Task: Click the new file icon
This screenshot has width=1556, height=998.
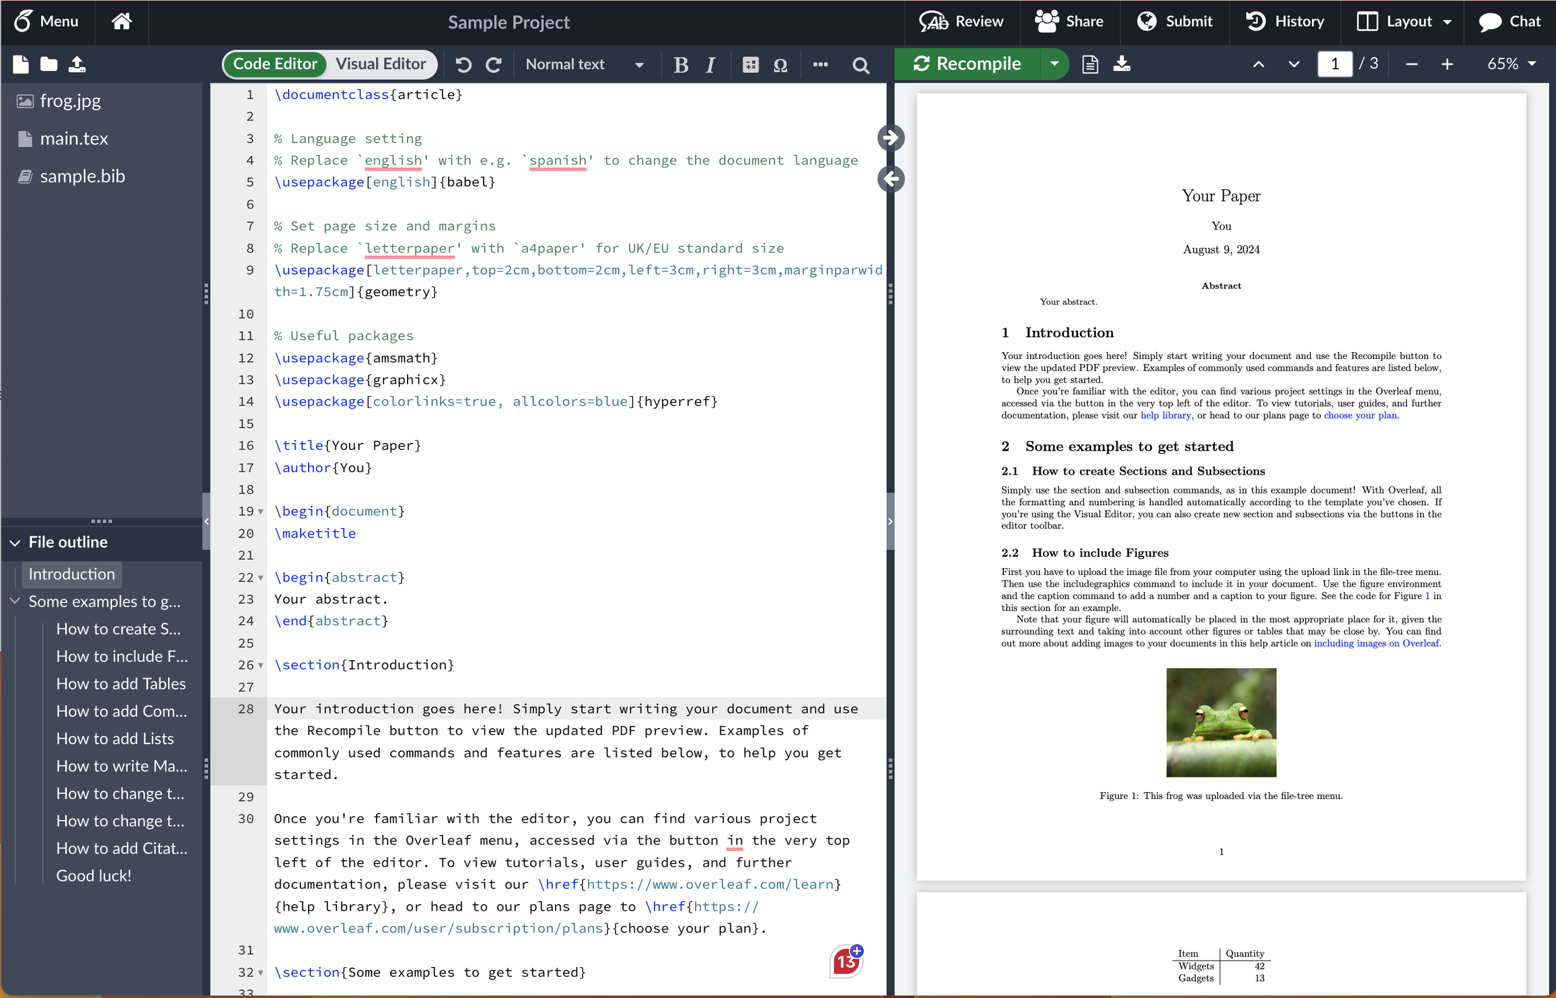Action: pyautogui.click(x=21, y=64)
